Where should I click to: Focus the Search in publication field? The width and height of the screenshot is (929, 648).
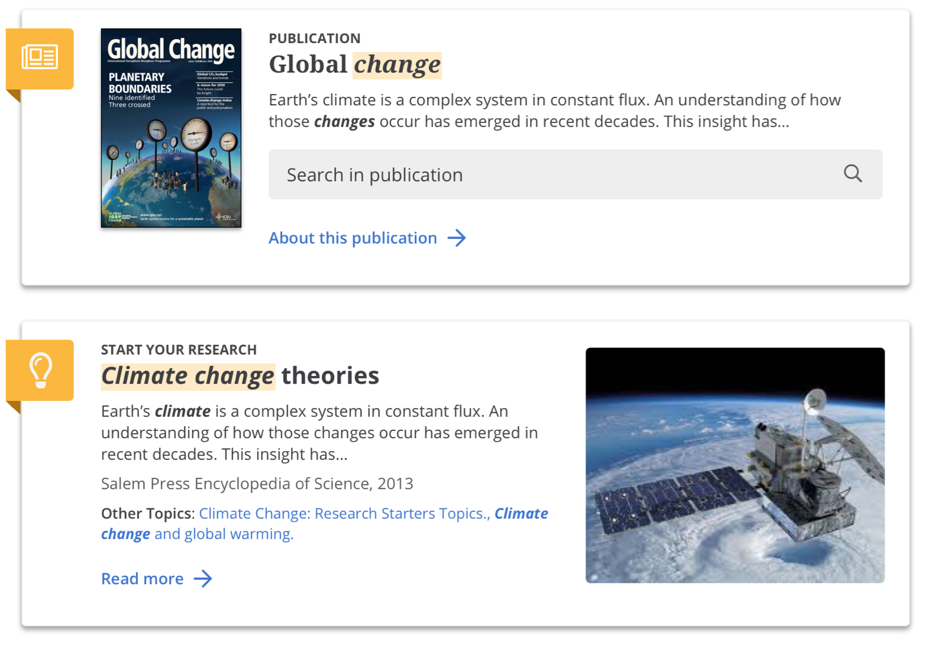(556, 174)
